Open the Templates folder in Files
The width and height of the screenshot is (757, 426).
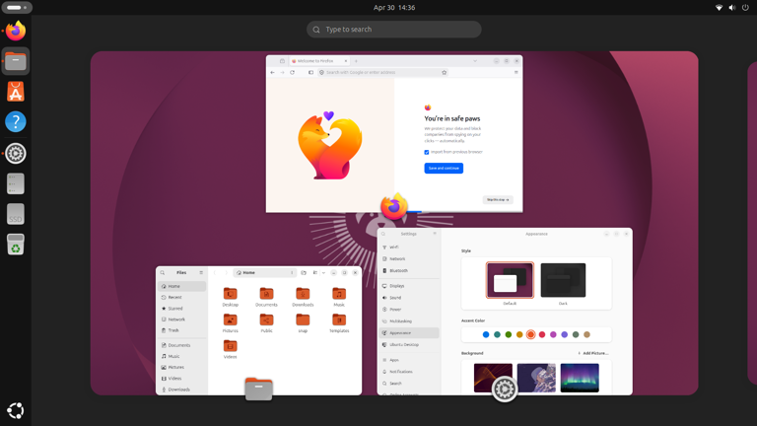point(339,322)
